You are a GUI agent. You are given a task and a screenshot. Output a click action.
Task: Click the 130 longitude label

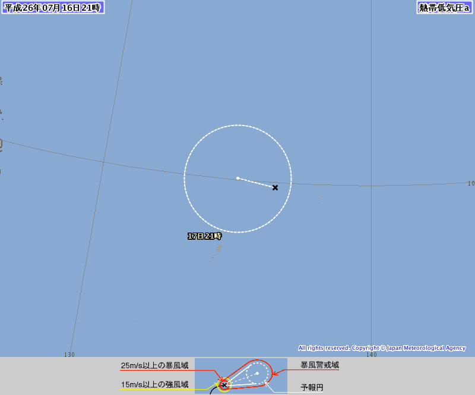pos(69,355)
